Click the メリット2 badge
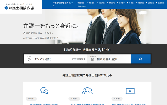 tap(74, 99)
